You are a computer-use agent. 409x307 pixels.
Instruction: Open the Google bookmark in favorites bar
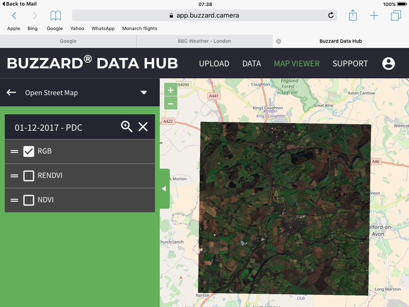[x=54, y=28]
